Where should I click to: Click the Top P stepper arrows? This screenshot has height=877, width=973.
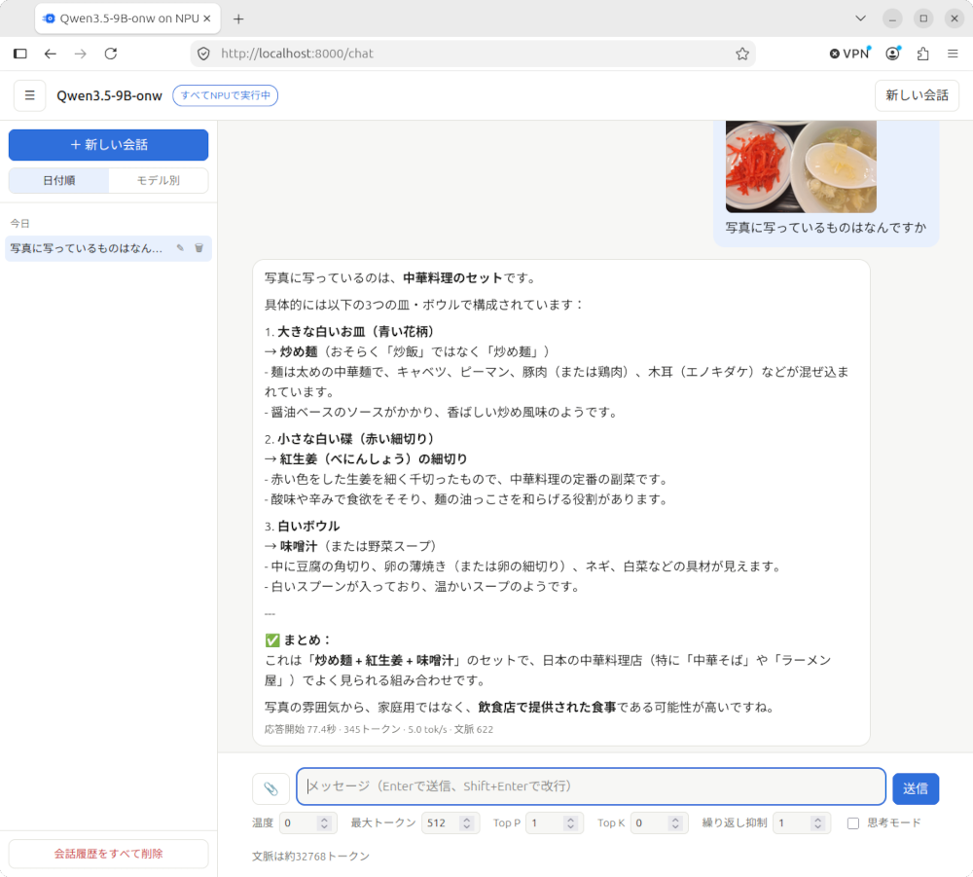click(570, 823)
